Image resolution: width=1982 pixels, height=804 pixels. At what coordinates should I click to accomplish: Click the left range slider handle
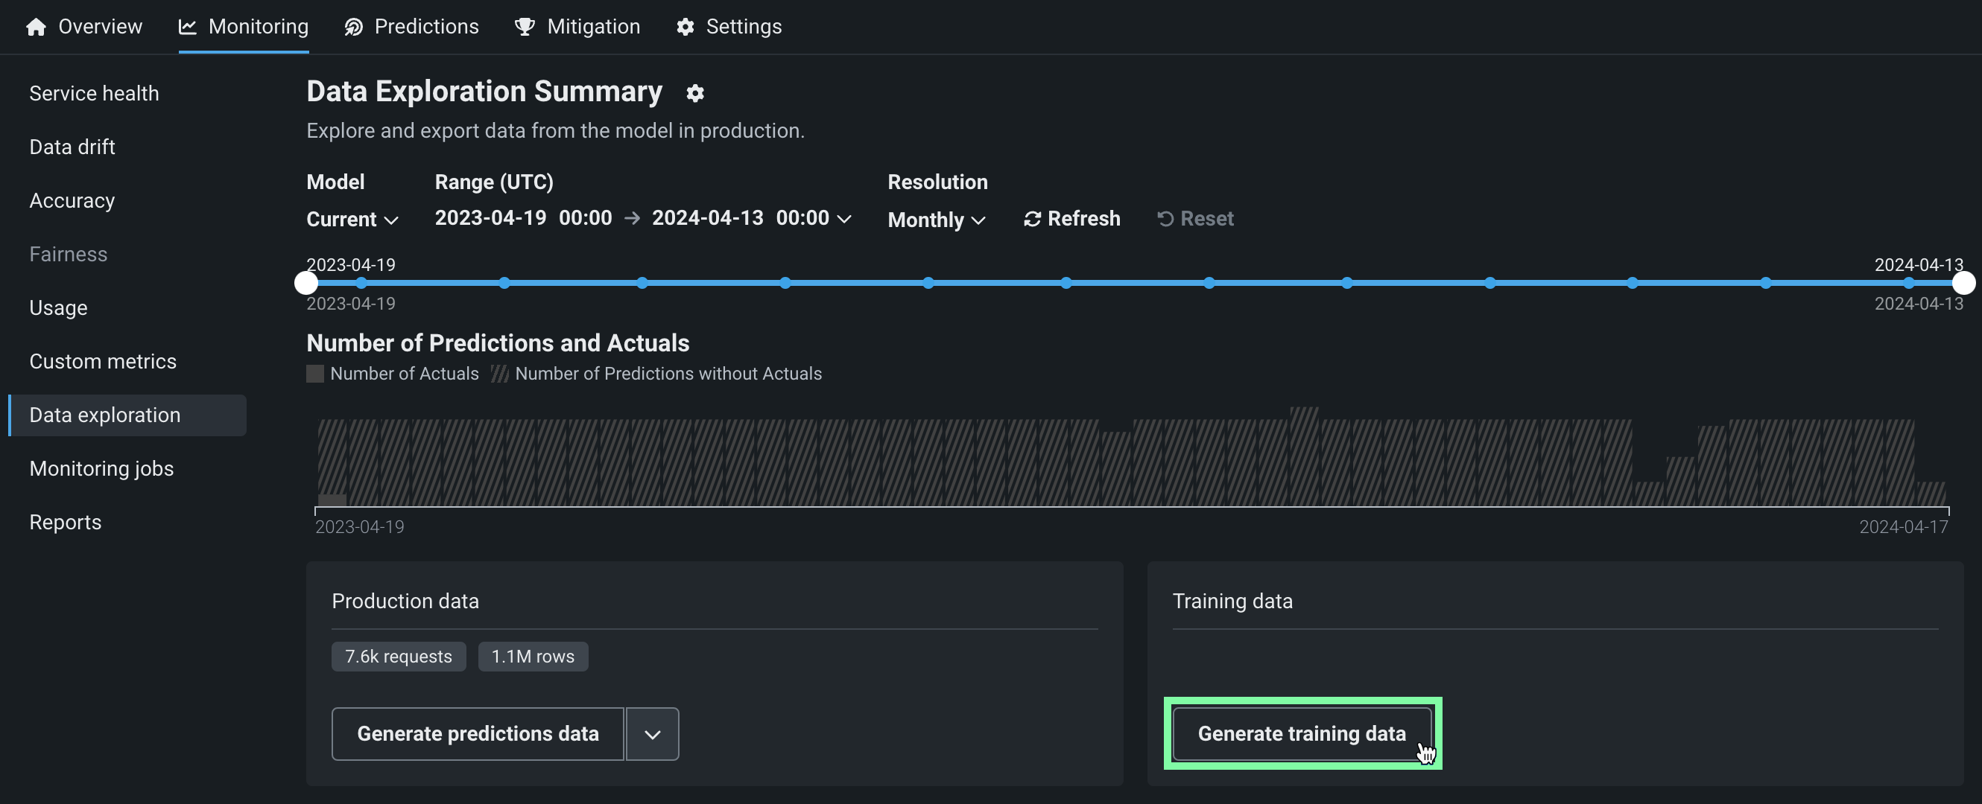tap(306, 283)
